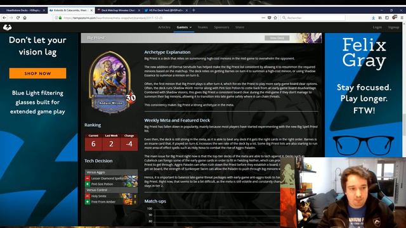Click the Last Week ranking value 2
The image size is (406, 228).
tap(112, 144)
